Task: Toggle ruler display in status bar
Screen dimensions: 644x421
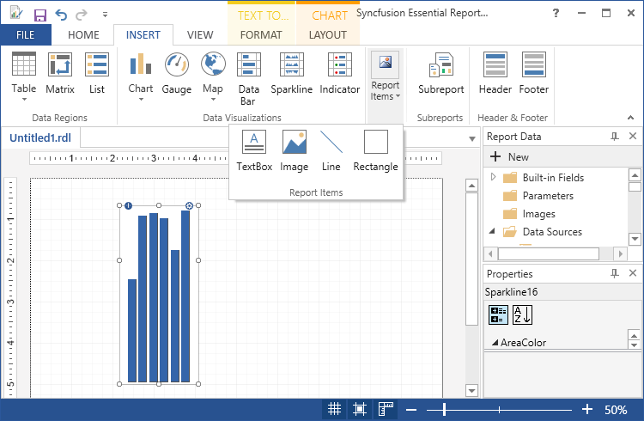Action: (386, 410)
